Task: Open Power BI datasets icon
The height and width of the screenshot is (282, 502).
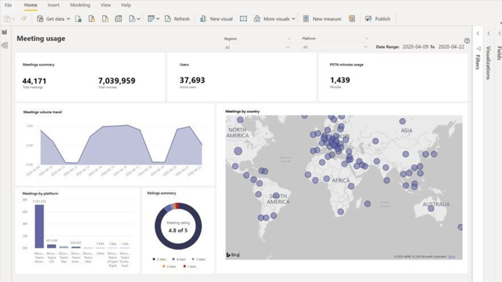Action: (x=92, y=19)
